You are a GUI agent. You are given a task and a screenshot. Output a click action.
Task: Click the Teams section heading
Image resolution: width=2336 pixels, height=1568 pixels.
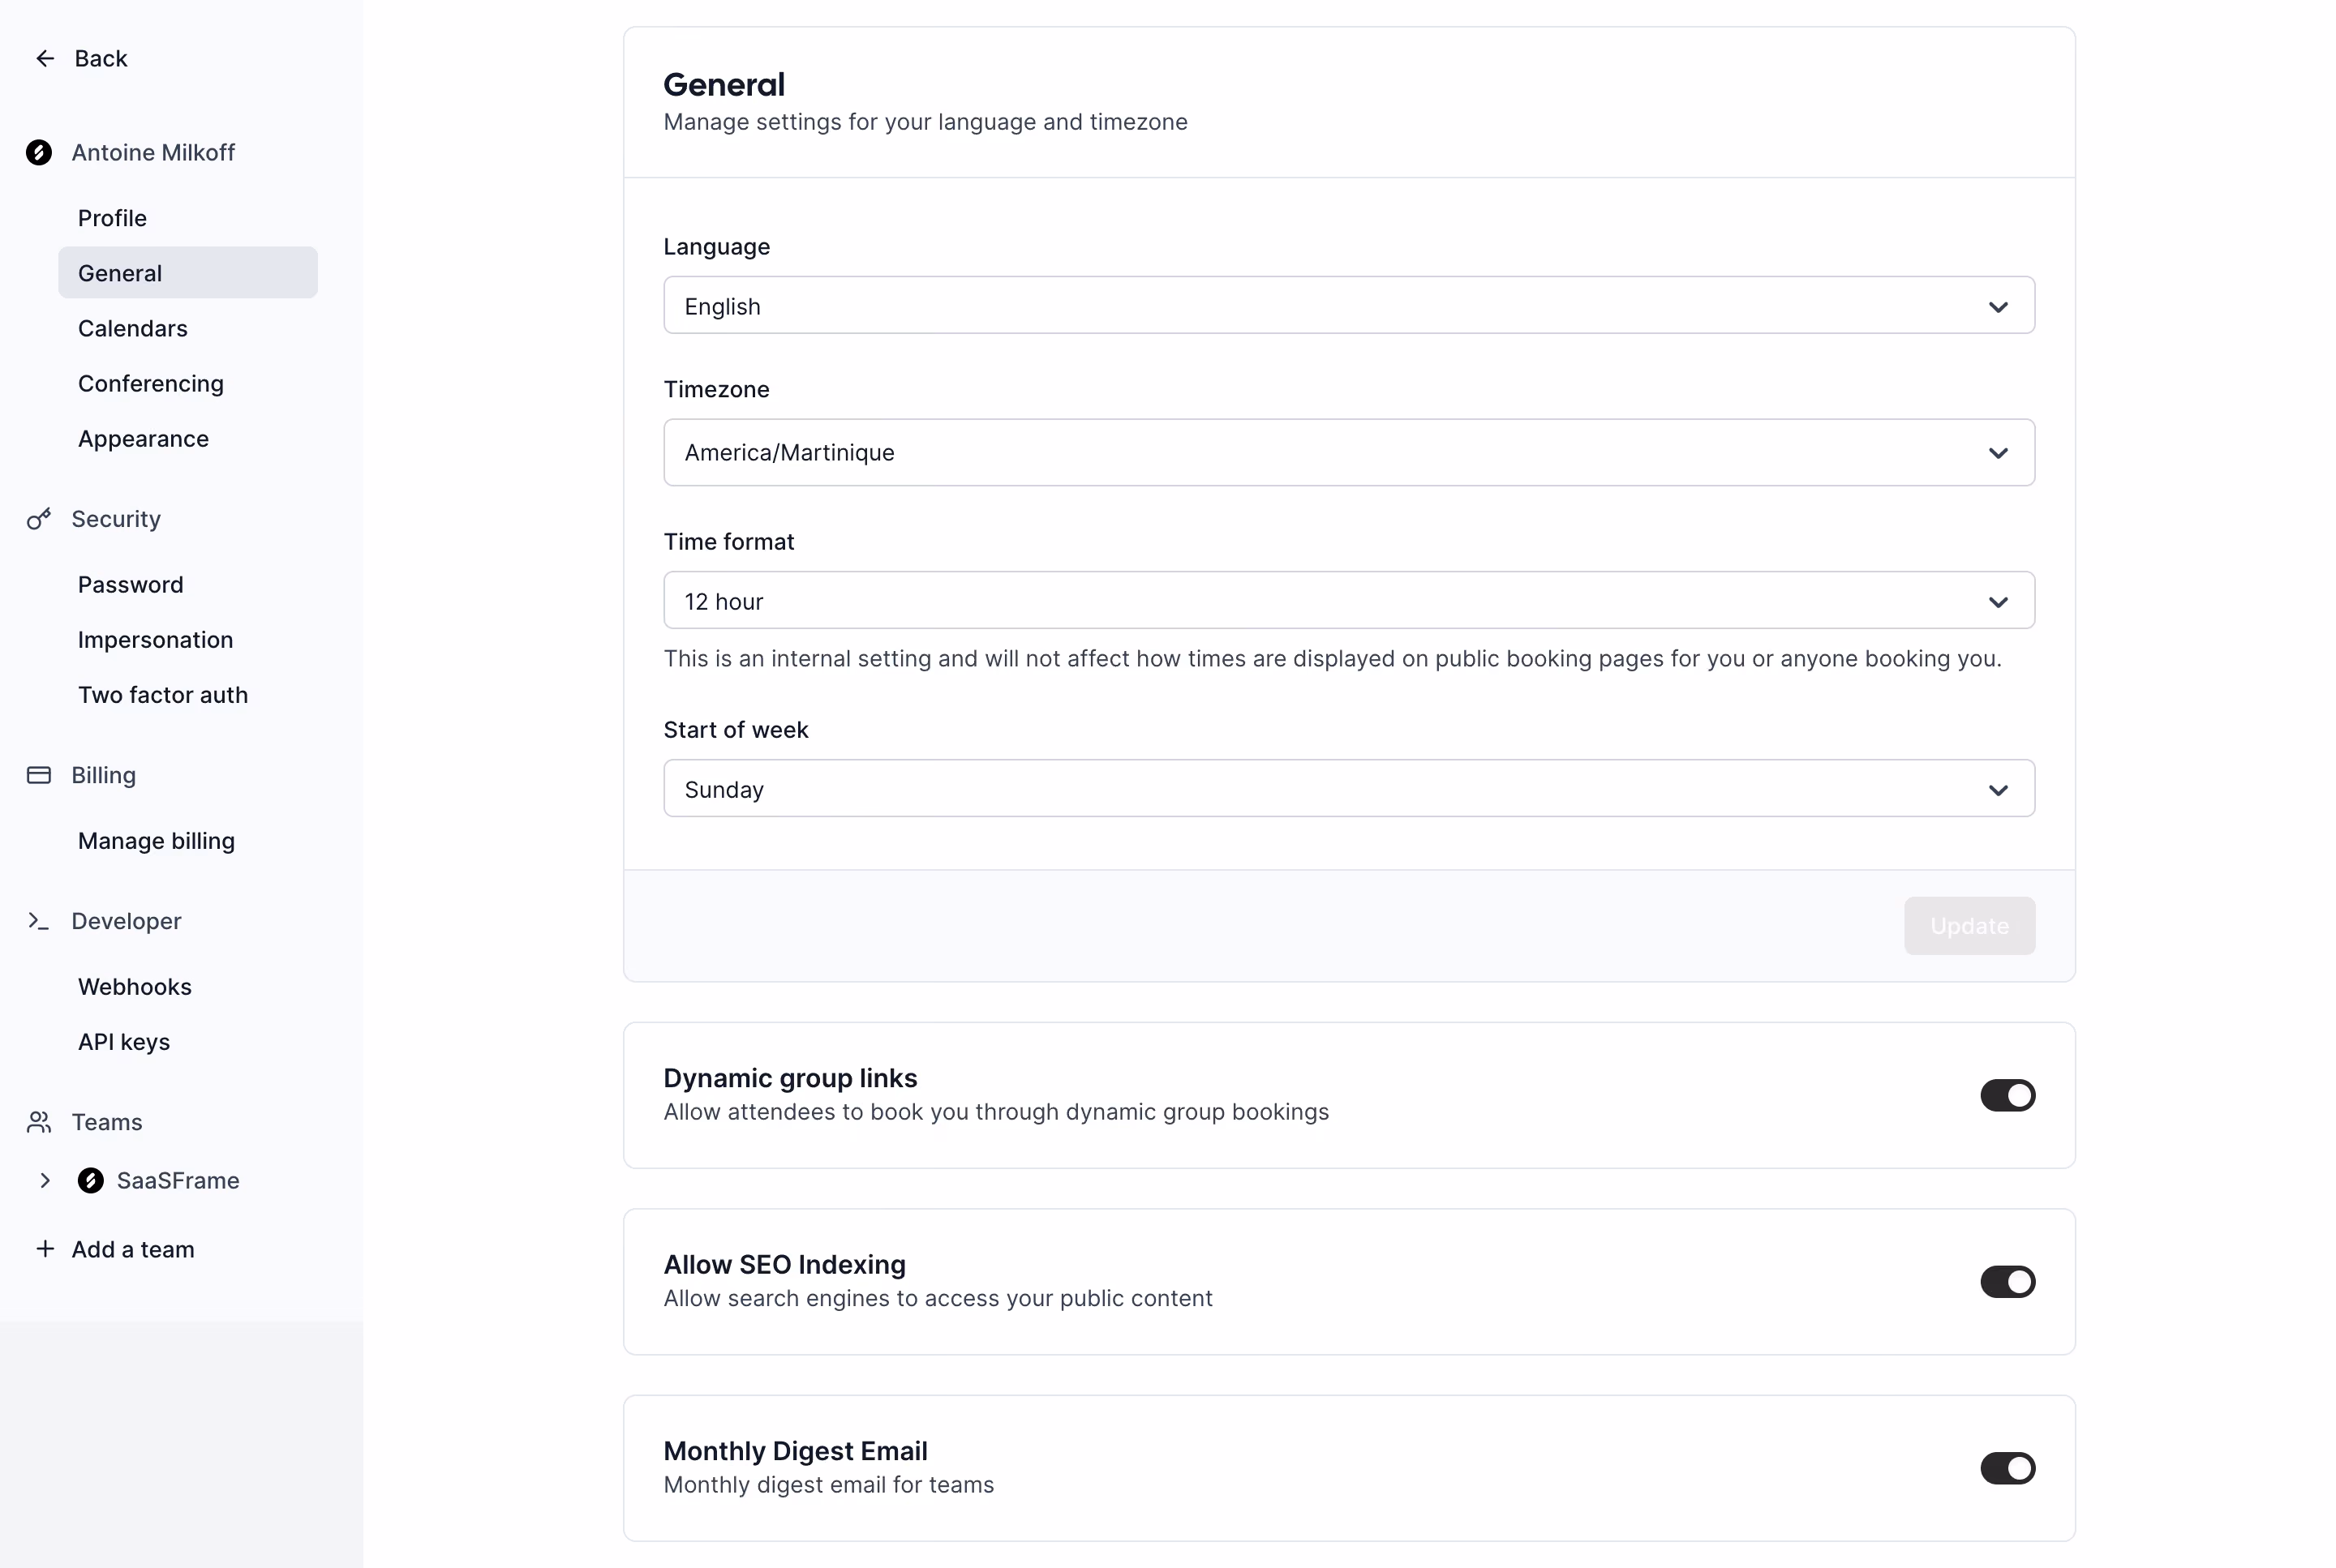point(107,1122)
